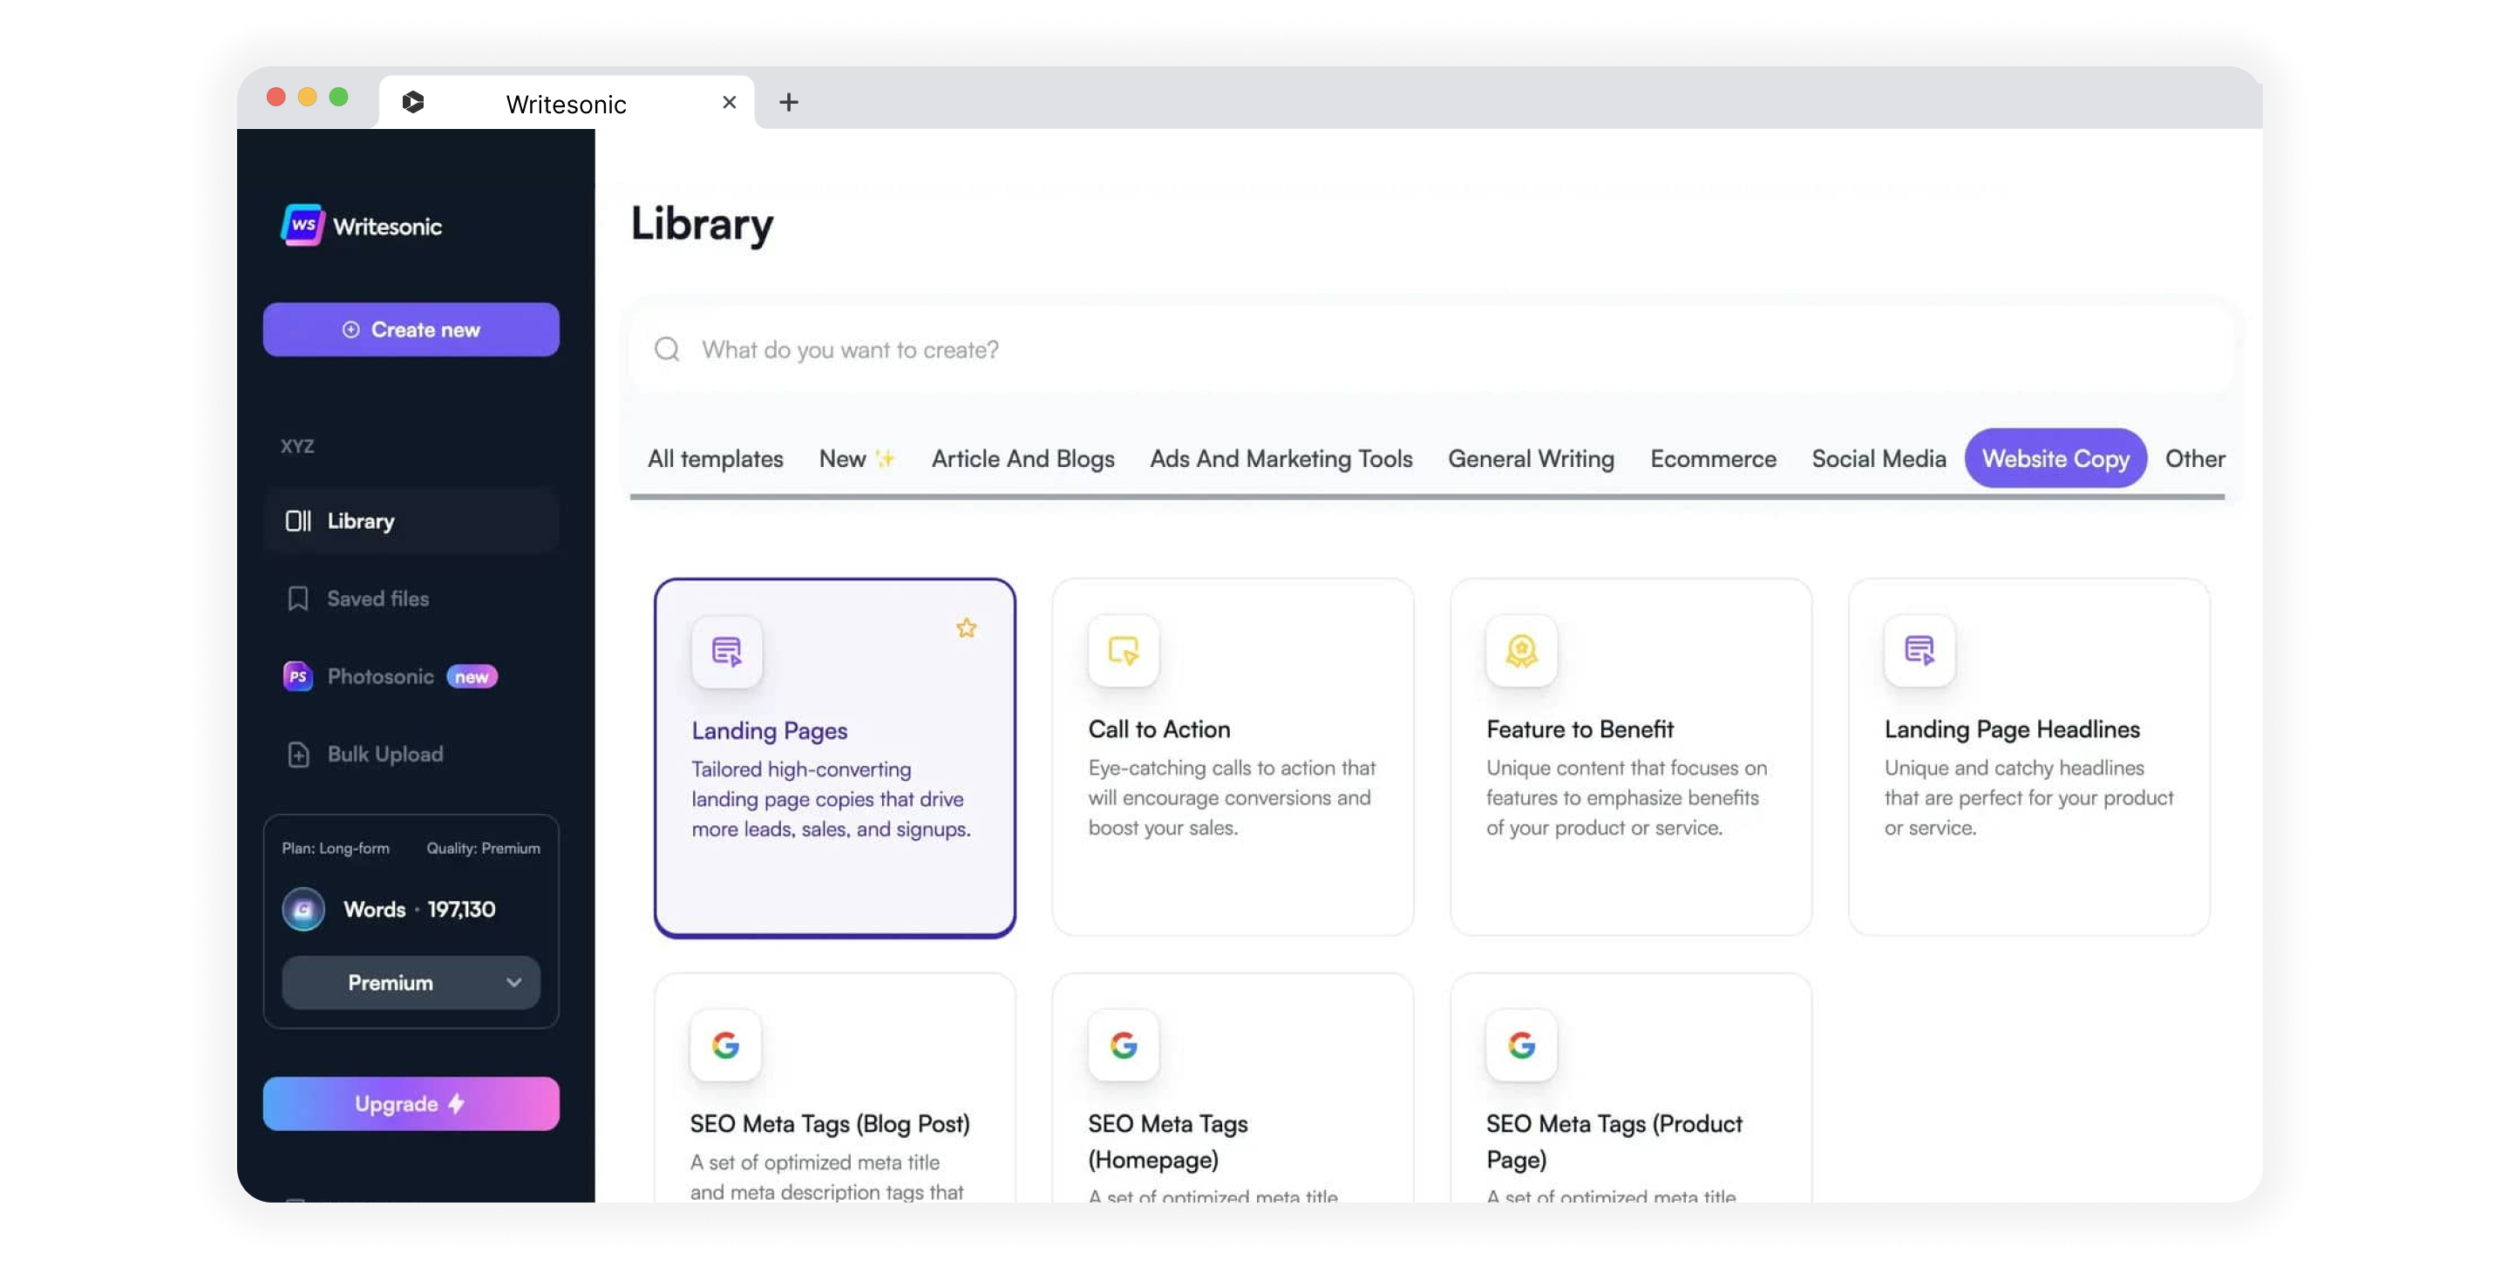Switch to the Article And Blogs tab
The width and height of the screenshot is (2500, 1267).
tap(1022, 459)
